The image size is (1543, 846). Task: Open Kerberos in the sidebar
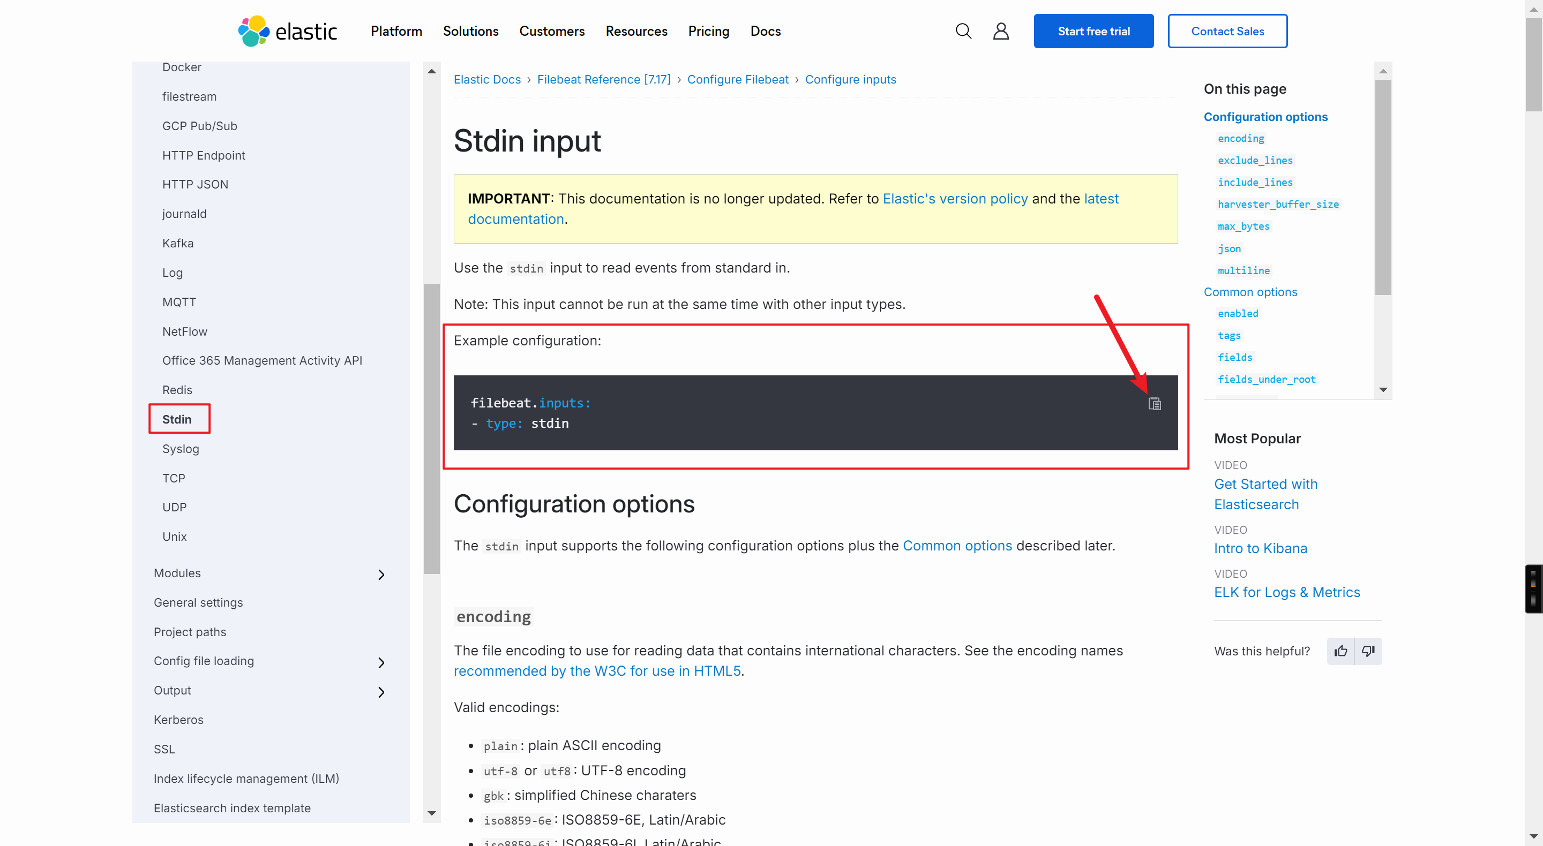click(x=178, y=720)
